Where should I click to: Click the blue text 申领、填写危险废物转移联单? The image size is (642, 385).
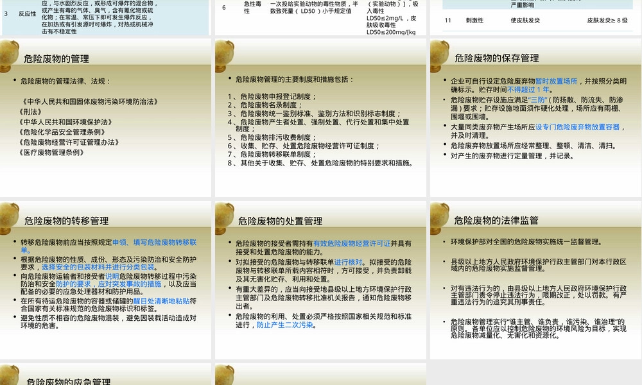[x=109, y=246]
